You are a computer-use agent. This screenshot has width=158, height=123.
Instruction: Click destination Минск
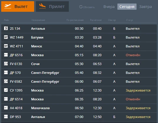(36, 46)
